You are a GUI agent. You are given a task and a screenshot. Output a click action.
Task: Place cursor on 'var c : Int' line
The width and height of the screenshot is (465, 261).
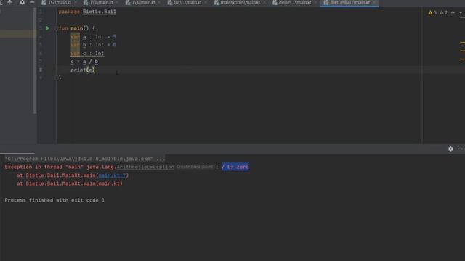tap(87, 53)
